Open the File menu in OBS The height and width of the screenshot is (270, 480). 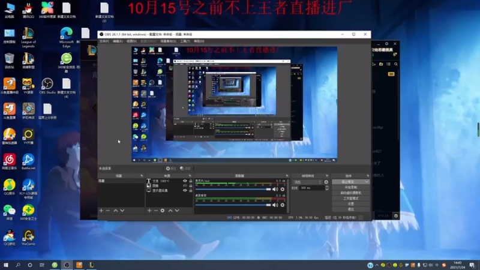click(104, 41)
